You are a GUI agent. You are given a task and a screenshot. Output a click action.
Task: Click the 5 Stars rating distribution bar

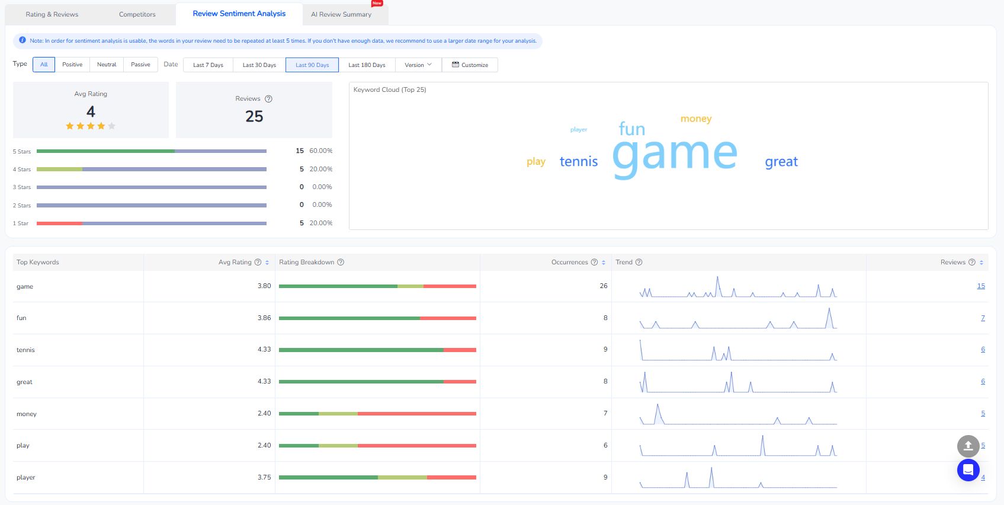click(151, 151)
